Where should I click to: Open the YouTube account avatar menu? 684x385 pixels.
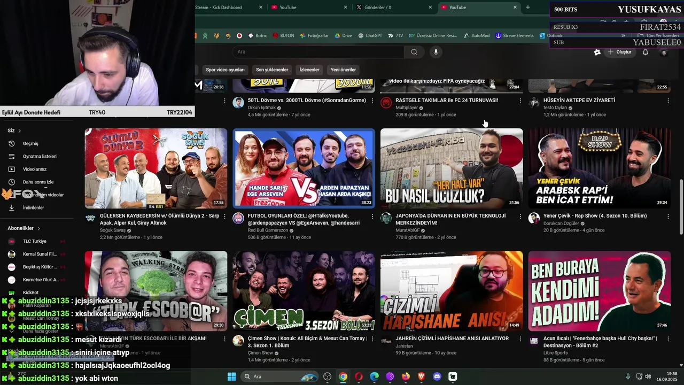[x=664, y=52]
